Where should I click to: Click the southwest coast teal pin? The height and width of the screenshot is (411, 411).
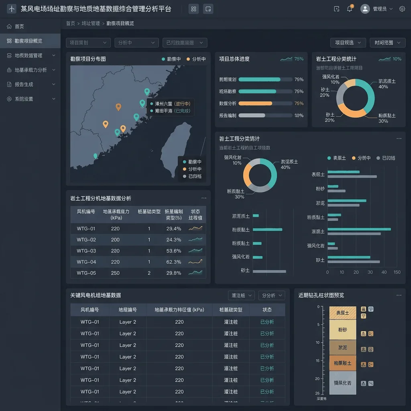click(x=96, y=156)
